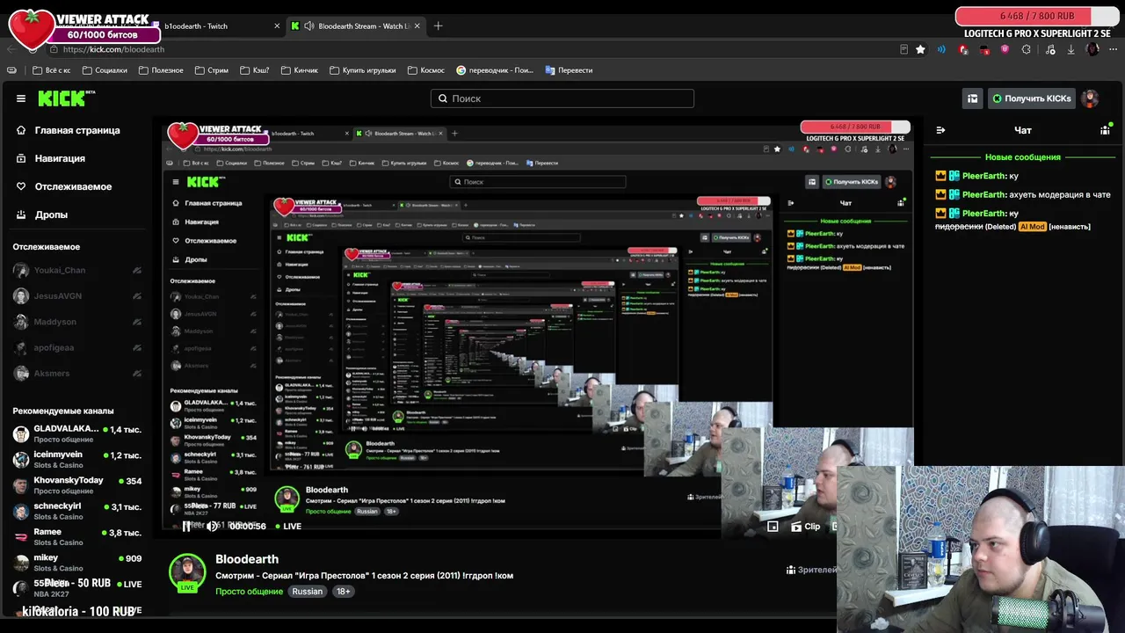
Task: Open the Космос bookmark folder
Action: tap(425, 70)
